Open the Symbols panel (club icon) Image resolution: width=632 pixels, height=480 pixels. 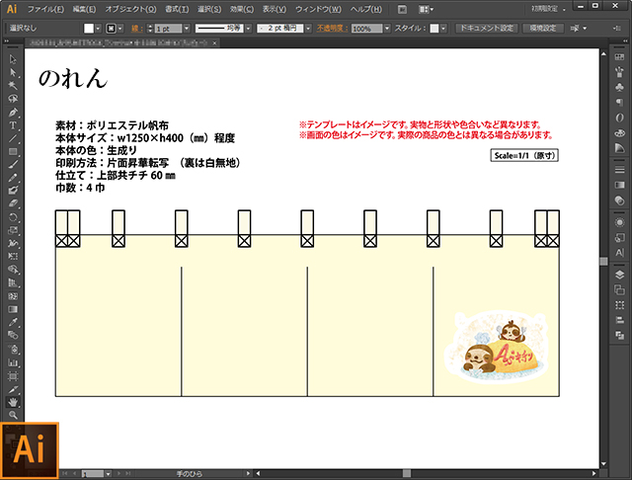pyautogui.click(x=619, y=88)
